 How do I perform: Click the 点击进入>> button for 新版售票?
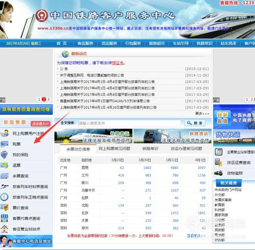pos(40,124)
